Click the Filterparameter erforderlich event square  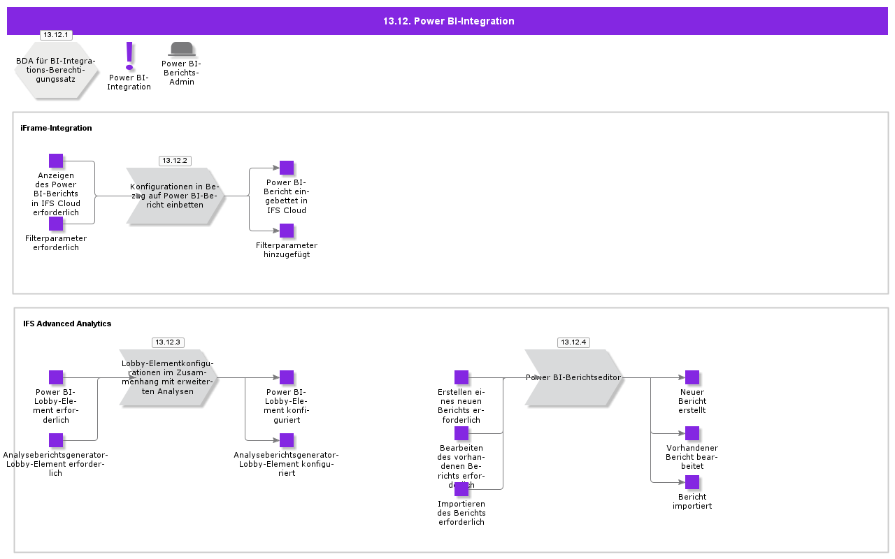56,224
